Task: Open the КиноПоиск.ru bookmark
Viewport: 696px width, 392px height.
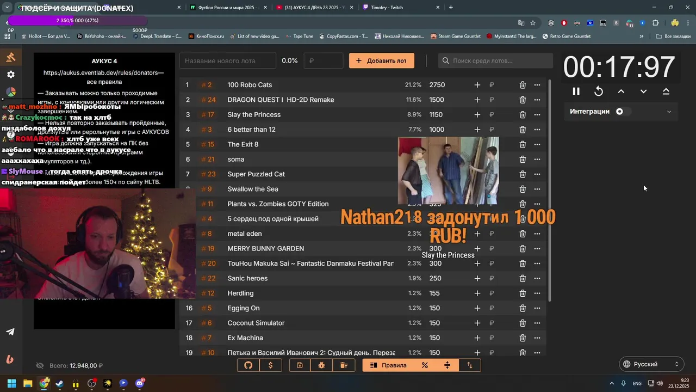Action: (x=206, y=36)
